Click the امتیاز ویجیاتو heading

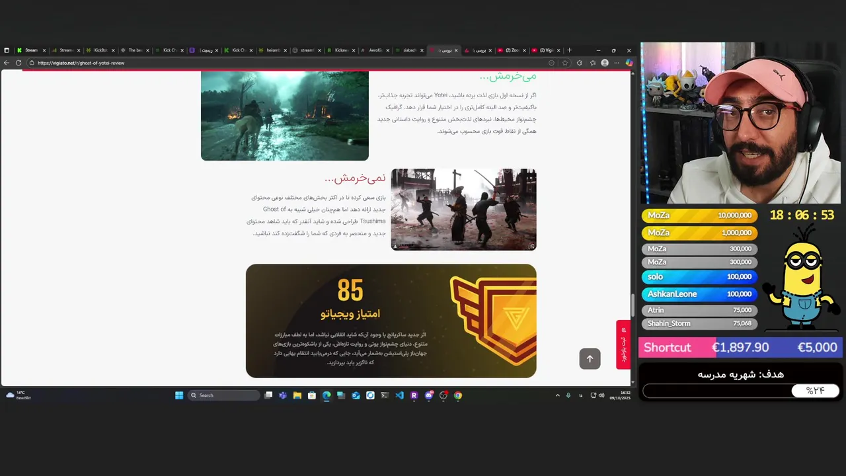(350, 313)
